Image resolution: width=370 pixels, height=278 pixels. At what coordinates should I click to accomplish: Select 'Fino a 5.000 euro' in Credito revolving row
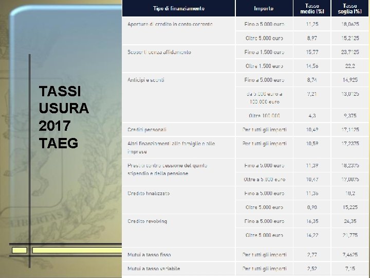pos(264,221)
